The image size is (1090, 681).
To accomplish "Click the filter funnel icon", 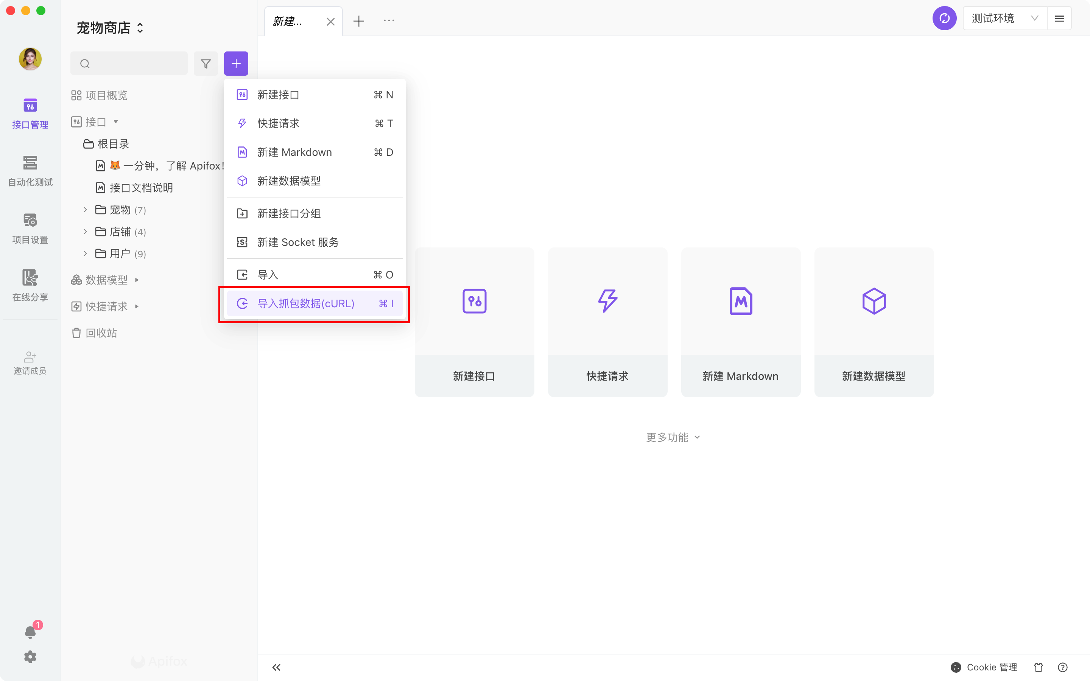I will tap(206, 64).
